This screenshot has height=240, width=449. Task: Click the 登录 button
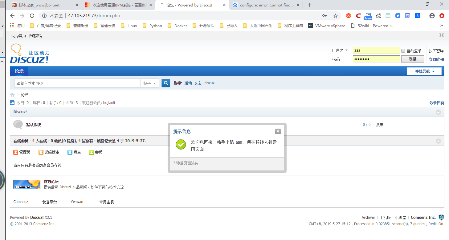(x=413, y=59)
